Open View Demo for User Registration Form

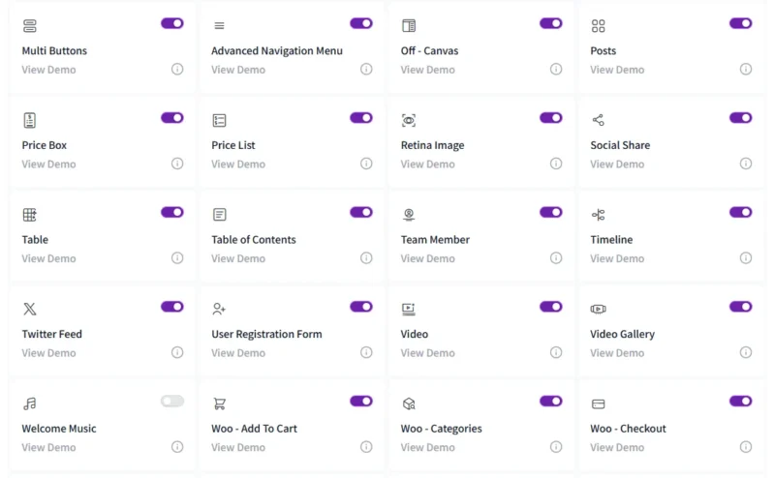(x=238, y=353)
